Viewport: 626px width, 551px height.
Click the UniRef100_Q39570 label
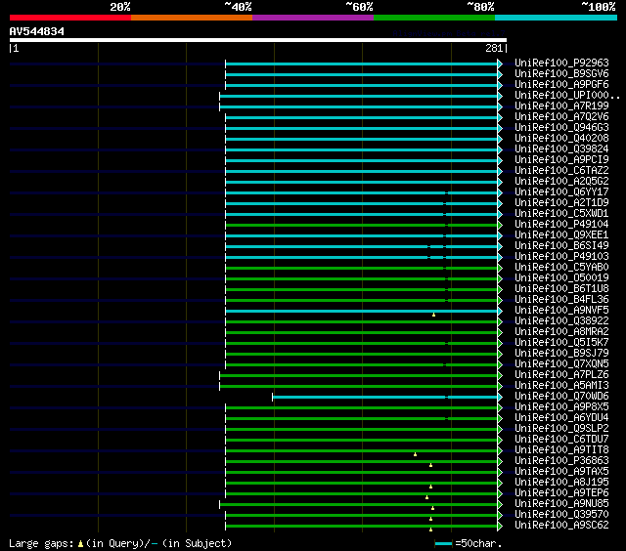(x=561, y=515)
